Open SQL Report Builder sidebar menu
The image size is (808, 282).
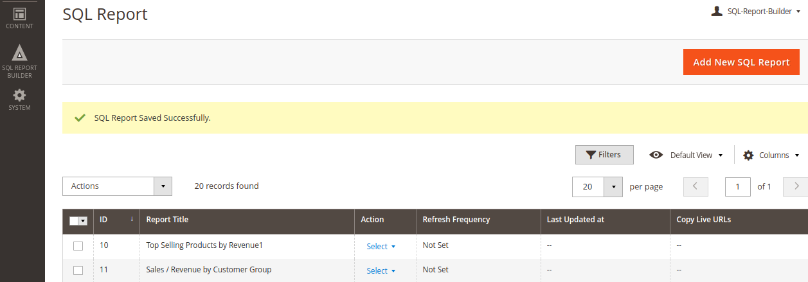(x=19, y=62)
